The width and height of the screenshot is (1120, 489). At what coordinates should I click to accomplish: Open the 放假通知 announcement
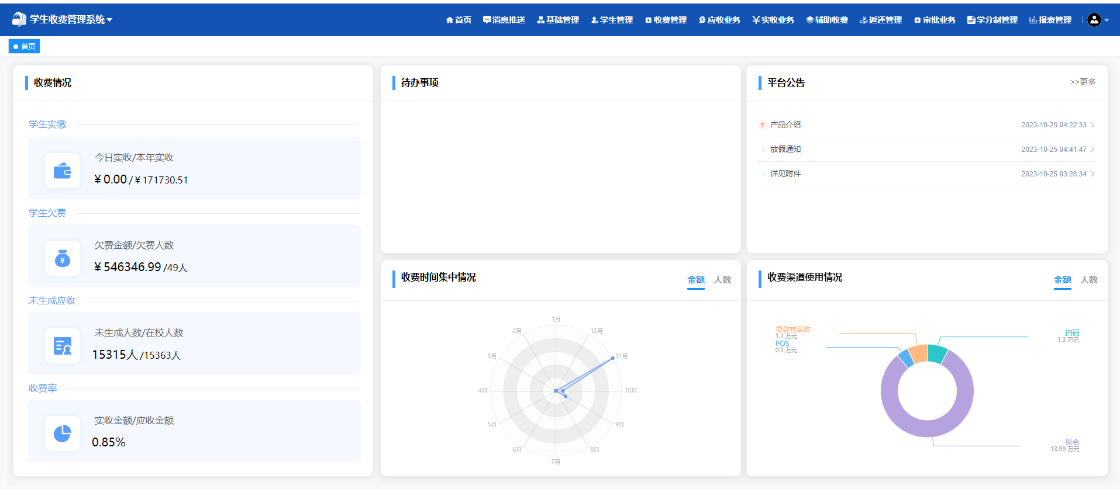click(x=785, y=149)
